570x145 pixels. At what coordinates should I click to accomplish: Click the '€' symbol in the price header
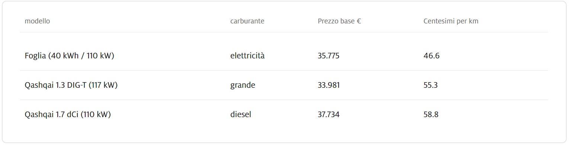tap(359, 21)
